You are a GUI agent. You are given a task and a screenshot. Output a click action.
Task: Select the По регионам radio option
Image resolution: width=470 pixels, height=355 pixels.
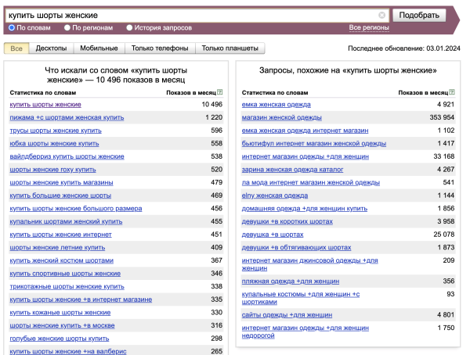point(67,27)
